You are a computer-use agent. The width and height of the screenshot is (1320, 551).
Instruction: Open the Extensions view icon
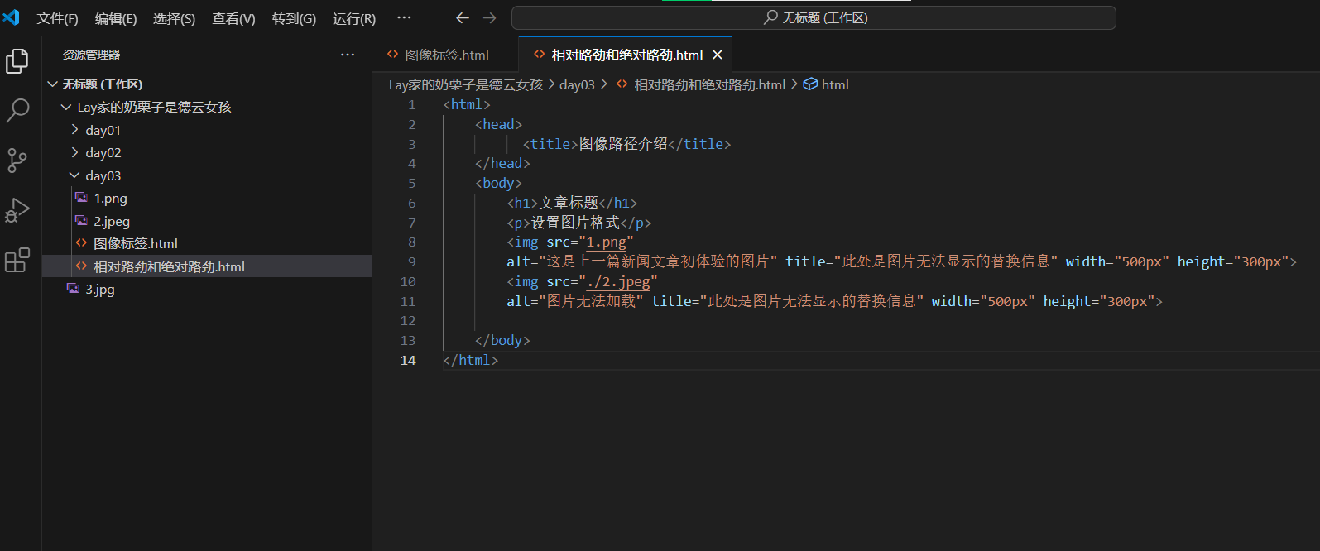pyautogui.click(x=17, y=260)
